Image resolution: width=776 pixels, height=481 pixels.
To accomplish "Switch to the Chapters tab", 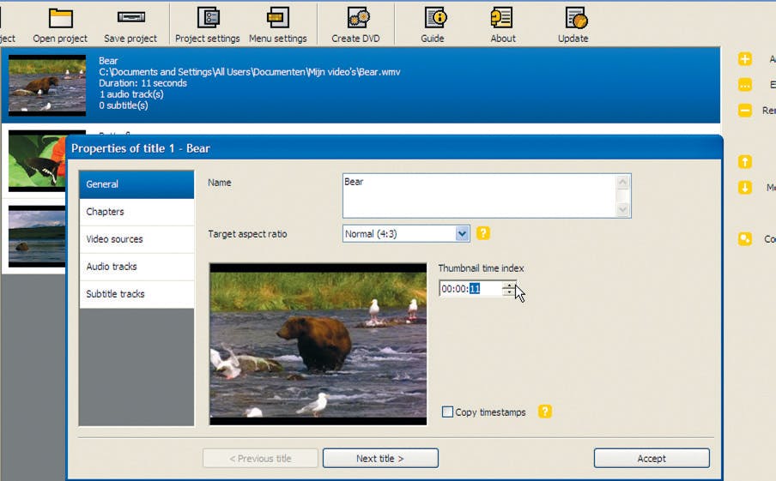I will click(x=136, y=212).
